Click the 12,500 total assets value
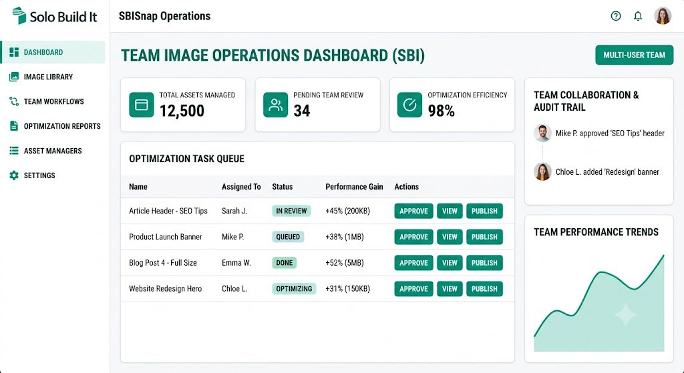This screenshot has height=373, width=684. tap(182, 111)
